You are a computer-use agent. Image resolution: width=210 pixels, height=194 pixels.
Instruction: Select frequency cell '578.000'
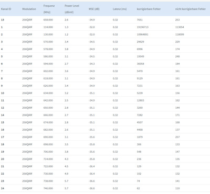tap(48, 49)
